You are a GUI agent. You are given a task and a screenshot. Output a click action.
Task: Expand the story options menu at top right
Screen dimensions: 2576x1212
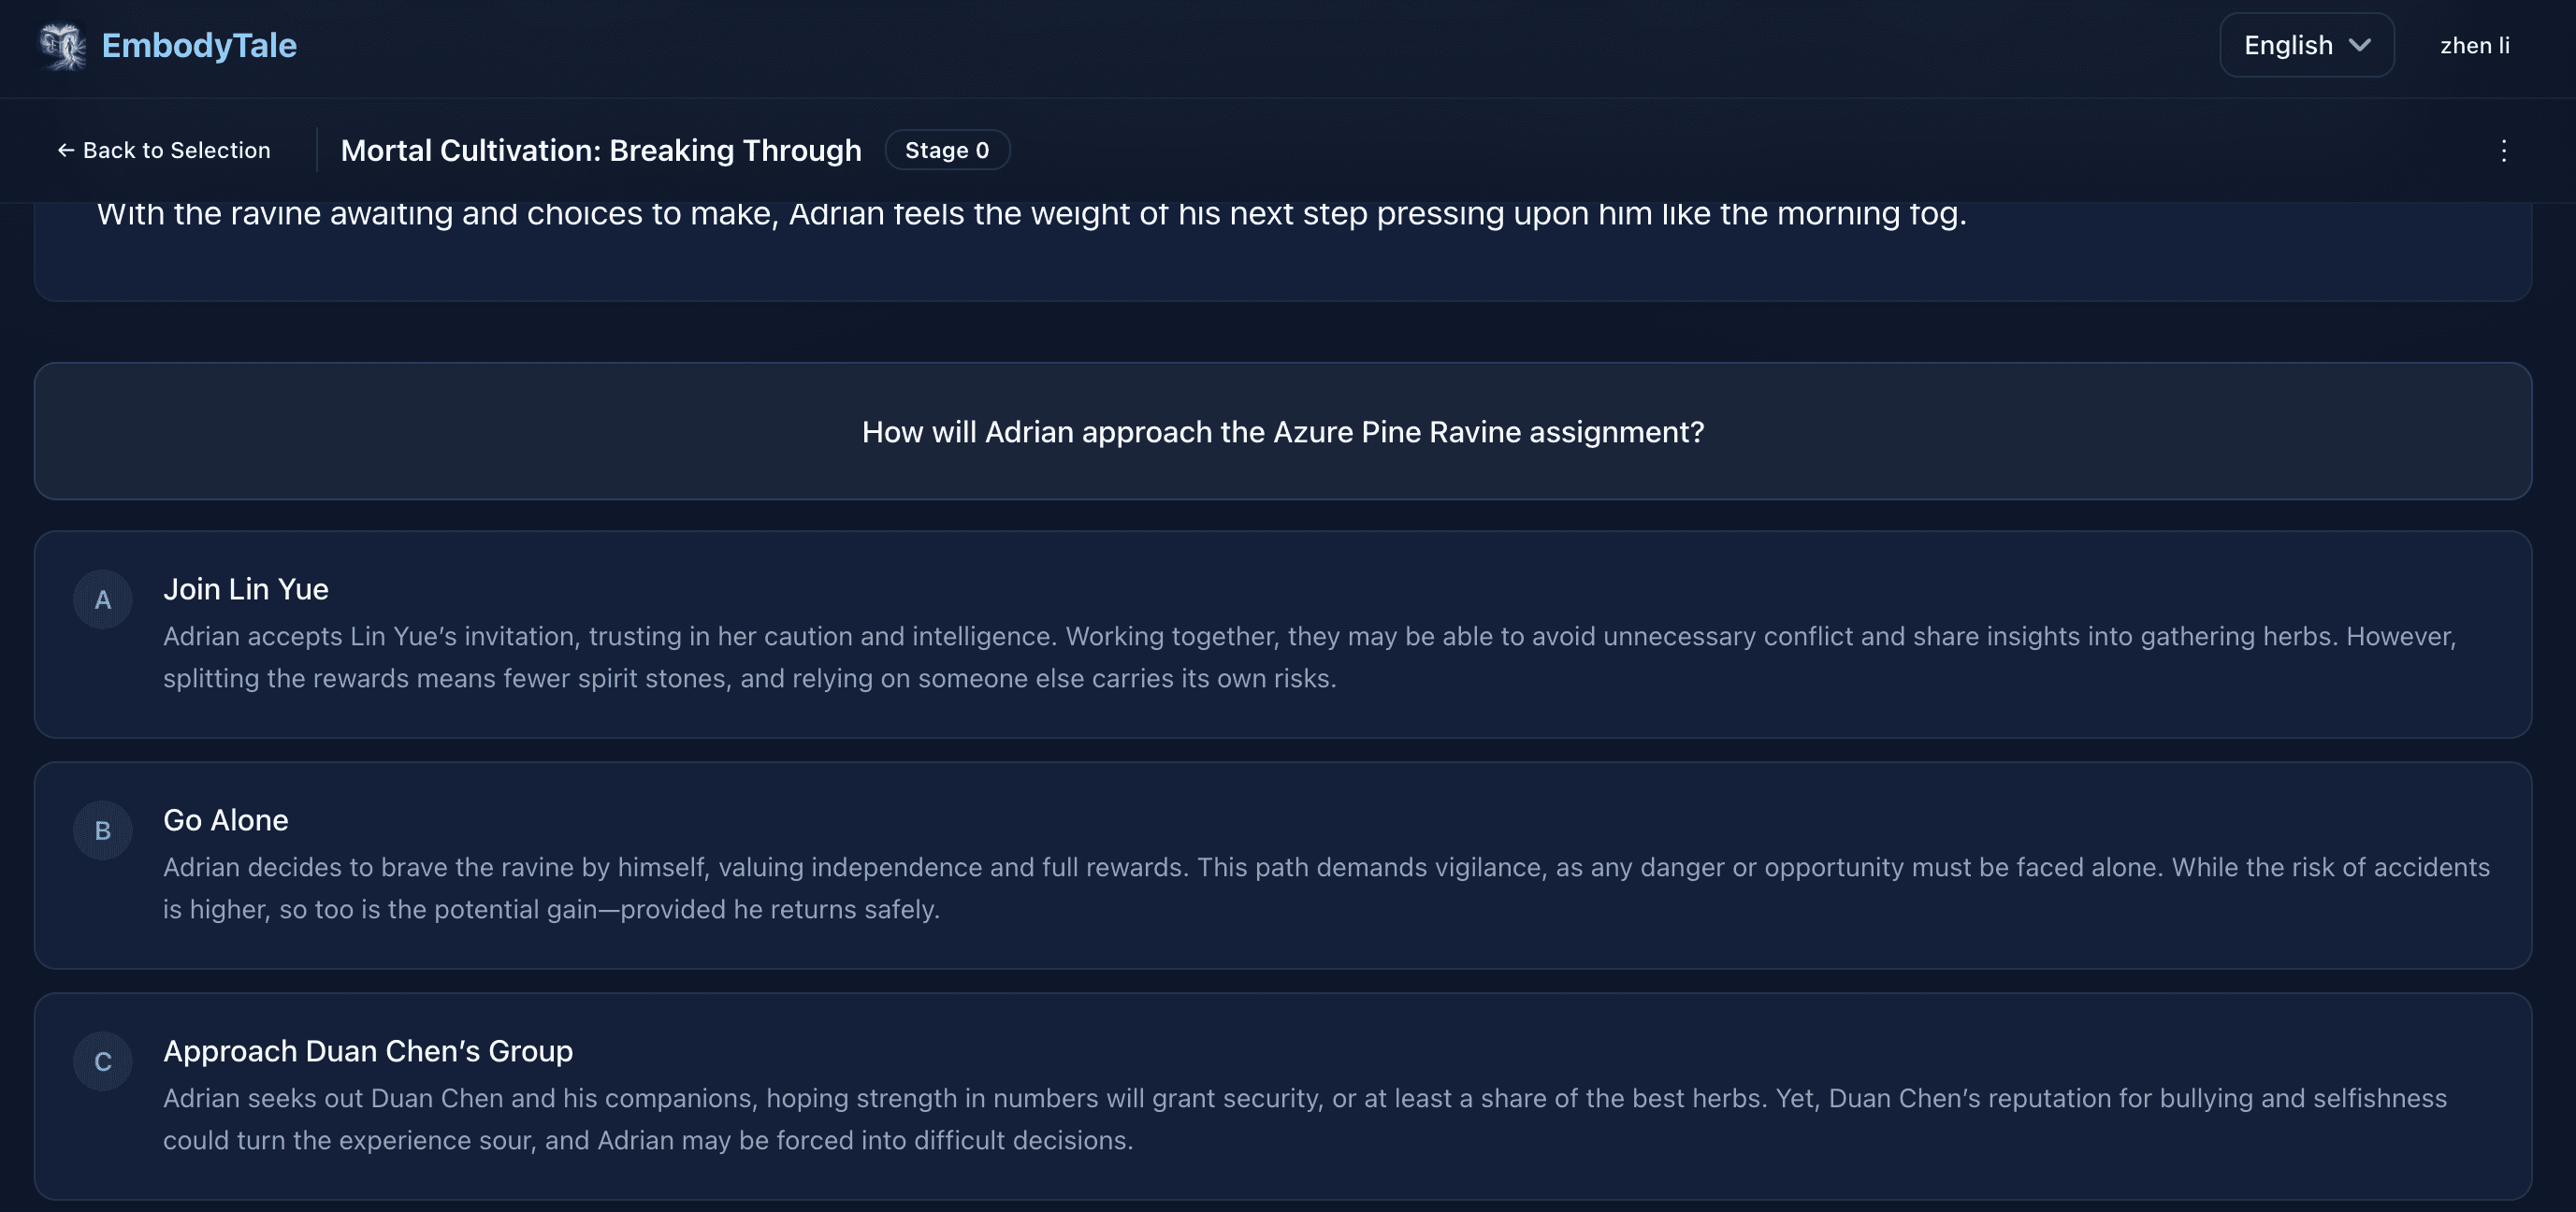coord(2504,150)
